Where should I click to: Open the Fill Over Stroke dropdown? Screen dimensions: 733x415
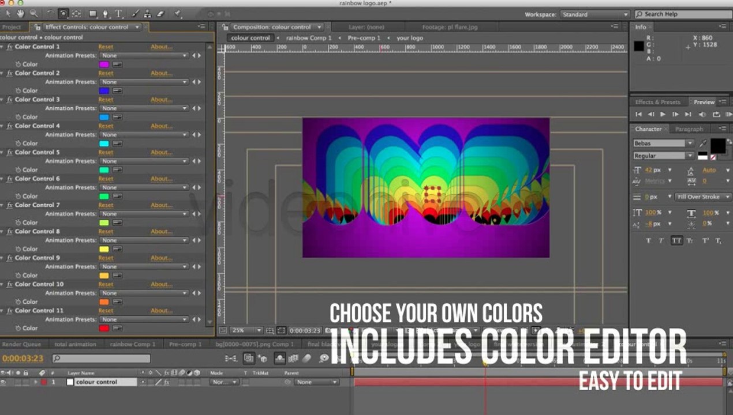(703, 197)
